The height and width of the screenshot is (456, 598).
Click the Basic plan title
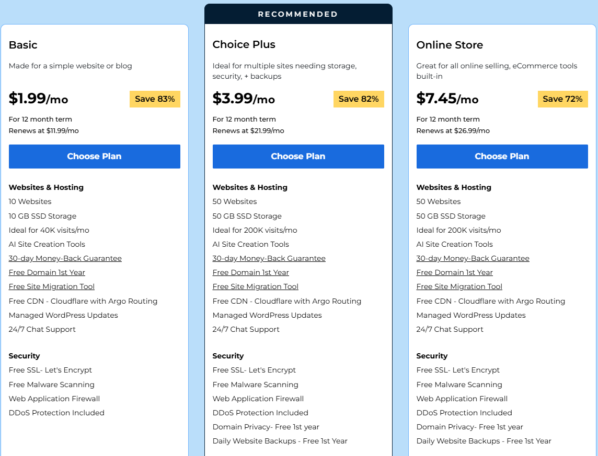tap(23, 45)
